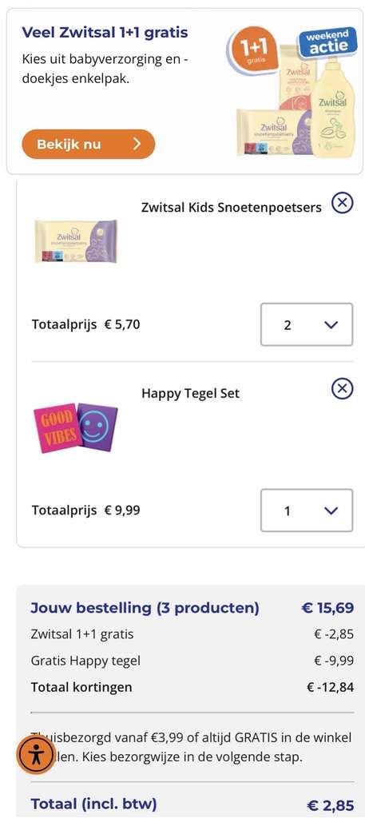This screenshot has width=365, height=818.
Task: Click the arrow inside Bekijk nu button
Action: point(137,144)
